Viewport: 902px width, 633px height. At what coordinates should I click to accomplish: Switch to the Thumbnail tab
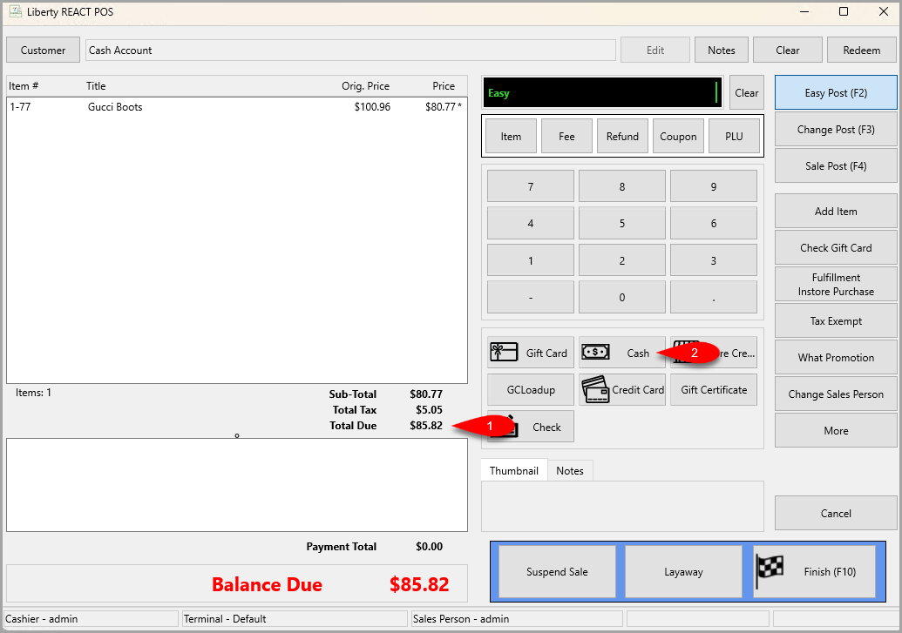pos(513,470)
